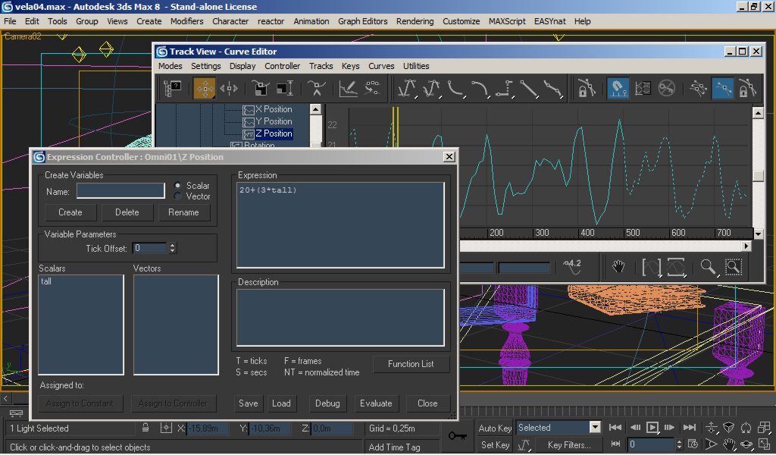The width and height of the screenshot is (776, 455).
Task: Click the Lock Tangents icon
Action: click(x=747, y=89)
